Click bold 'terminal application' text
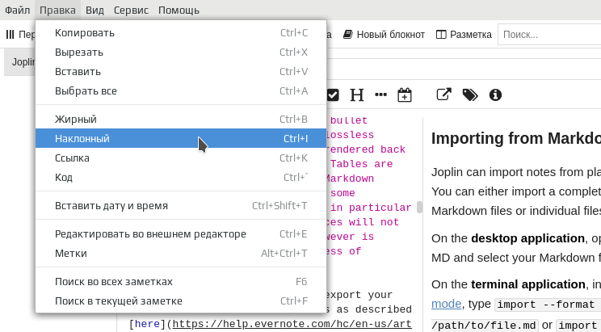Screen dimensions: 601x332 (x=527, y=284)
